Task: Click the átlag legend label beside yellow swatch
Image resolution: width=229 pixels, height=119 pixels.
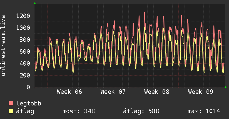Action: click(25, 111)
